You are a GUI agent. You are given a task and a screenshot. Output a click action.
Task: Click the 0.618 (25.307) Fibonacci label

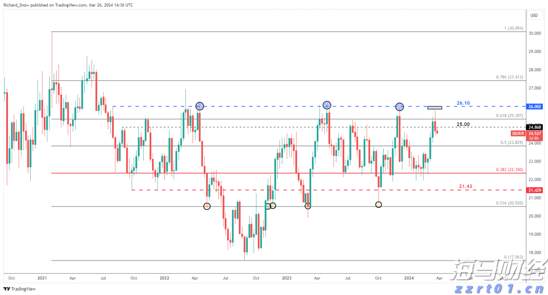coord(509,116)
